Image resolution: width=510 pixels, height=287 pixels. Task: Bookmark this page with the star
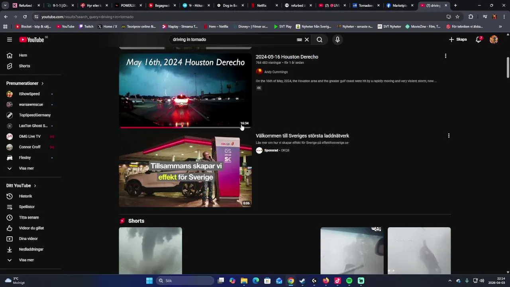(457, 17)
